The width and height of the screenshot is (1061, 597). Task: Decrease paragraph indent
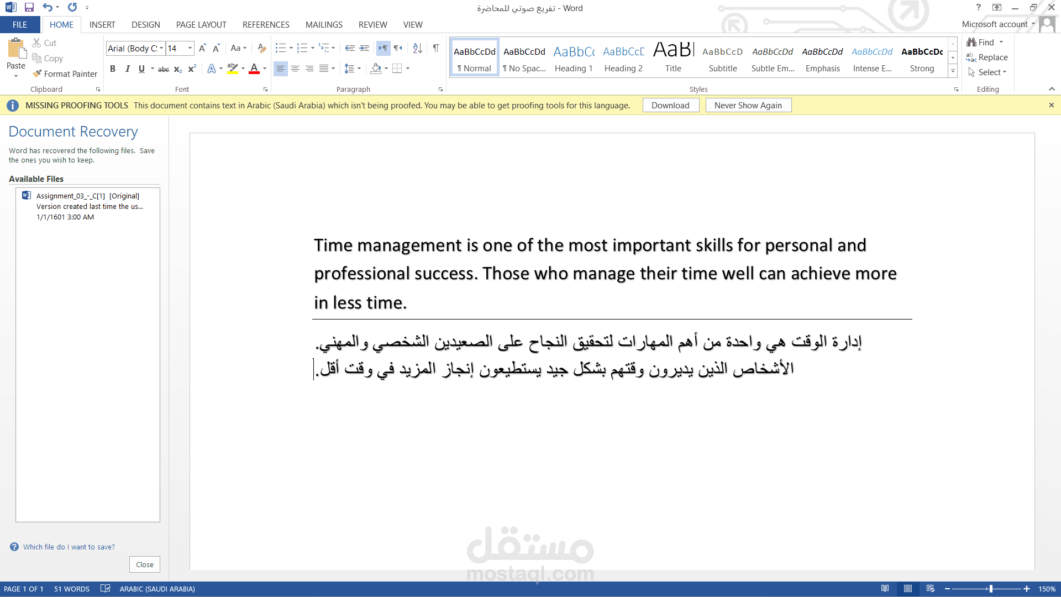point(350,48)
